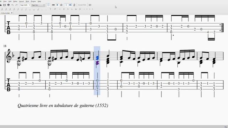228x128 pixels.
Task: Open the Page Width zoom dropdown
Action: click(25, 5)
